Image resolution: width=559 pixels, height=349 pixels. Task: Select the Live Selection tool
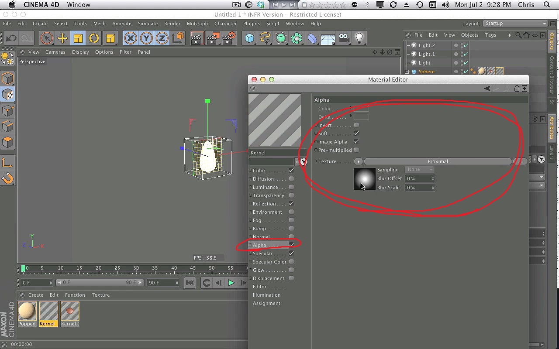pos(47,38)
